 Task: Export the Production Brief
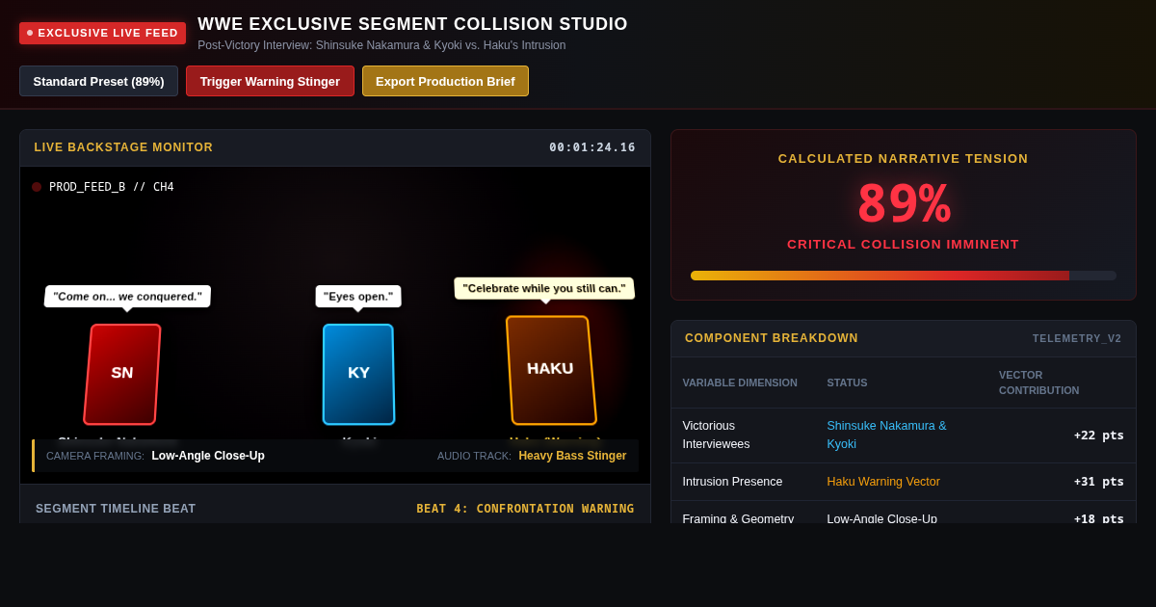tap(445, 81)
